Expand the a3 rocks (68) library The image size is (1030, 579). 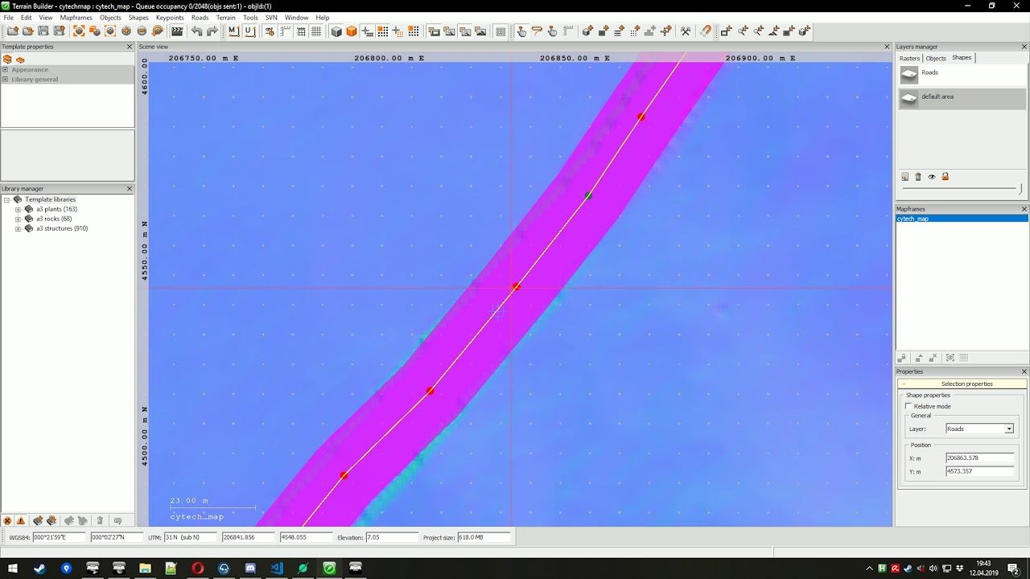pos(18,219)
